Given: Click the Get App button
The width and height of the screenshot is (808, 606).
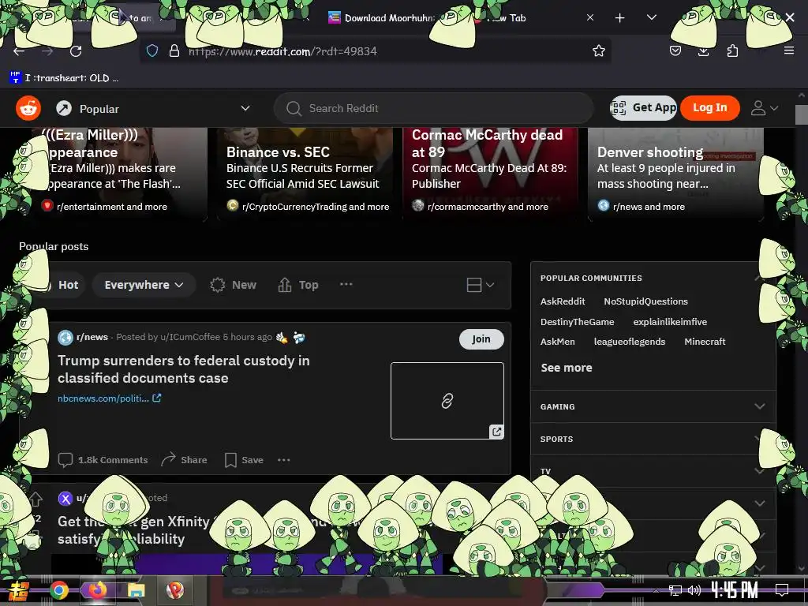Looking at the screenshot, I should pyautogui.click(x=643, y=107).
